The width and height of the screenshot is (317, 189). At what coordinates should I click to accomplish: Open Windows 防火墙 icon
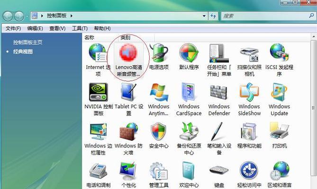[x=128, y=131]
